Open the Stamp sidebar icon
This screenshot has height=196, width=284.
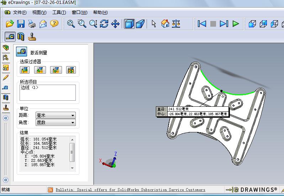coord(6,108)
